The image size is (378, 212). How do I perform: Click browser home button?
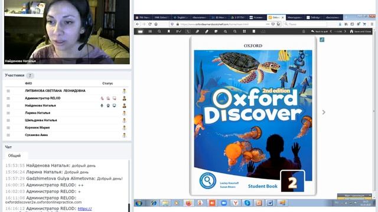(x=156, y=24)
